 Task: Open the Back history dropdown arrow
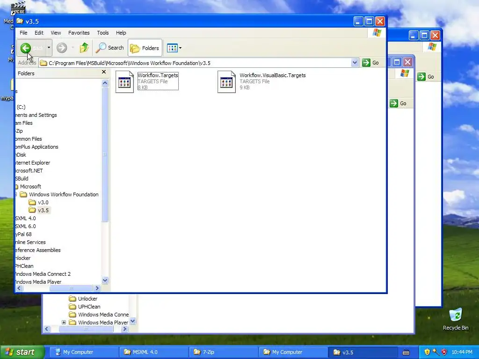click(49, 48)
